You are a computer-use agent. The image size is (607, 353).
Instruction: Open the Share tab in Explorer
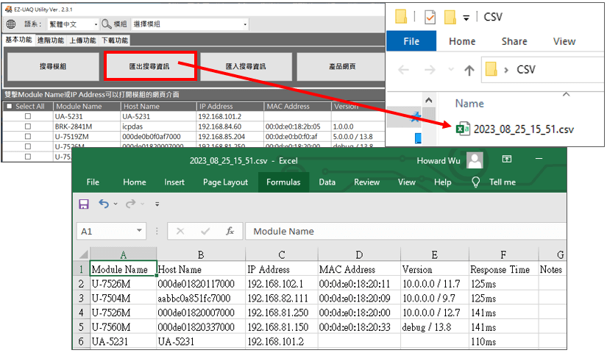click(514, 41)
